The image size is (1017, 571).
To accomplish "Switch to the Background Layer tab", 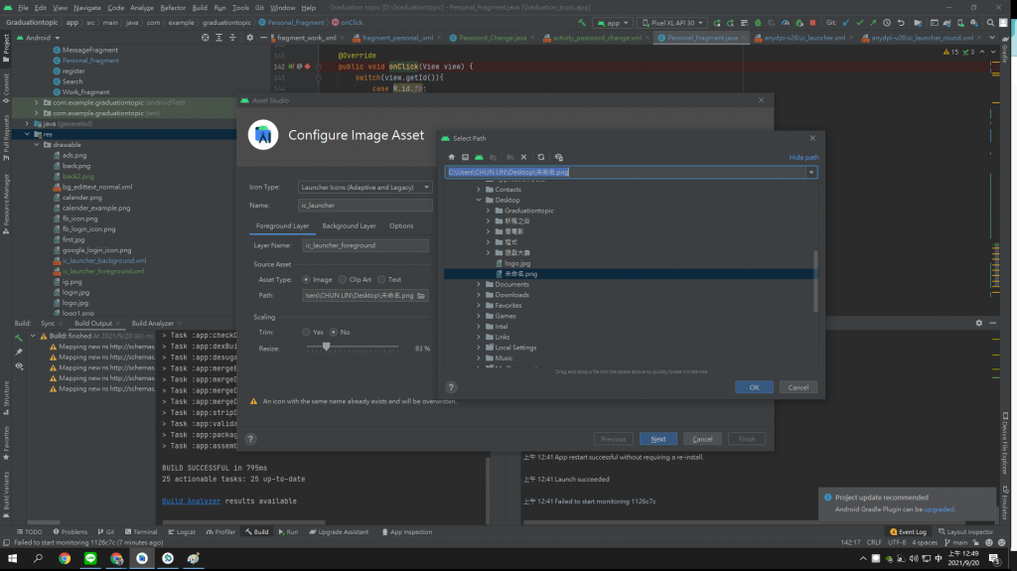I will coord(349,226).
